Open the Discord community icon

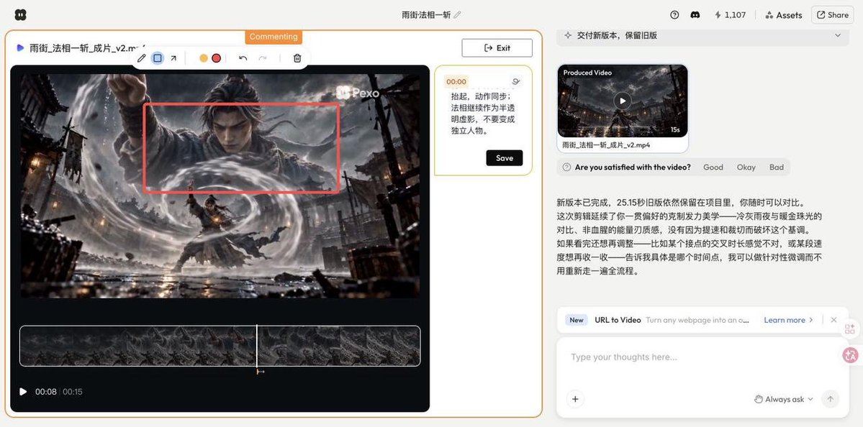(x=695, y=15)
